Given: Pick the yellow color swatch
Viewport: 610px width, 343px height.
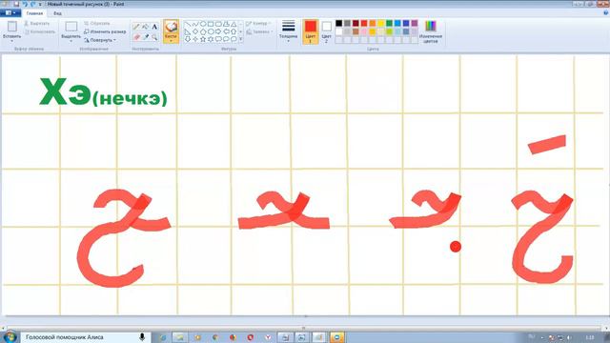Looking at the screenshot, I should [381, 23].
